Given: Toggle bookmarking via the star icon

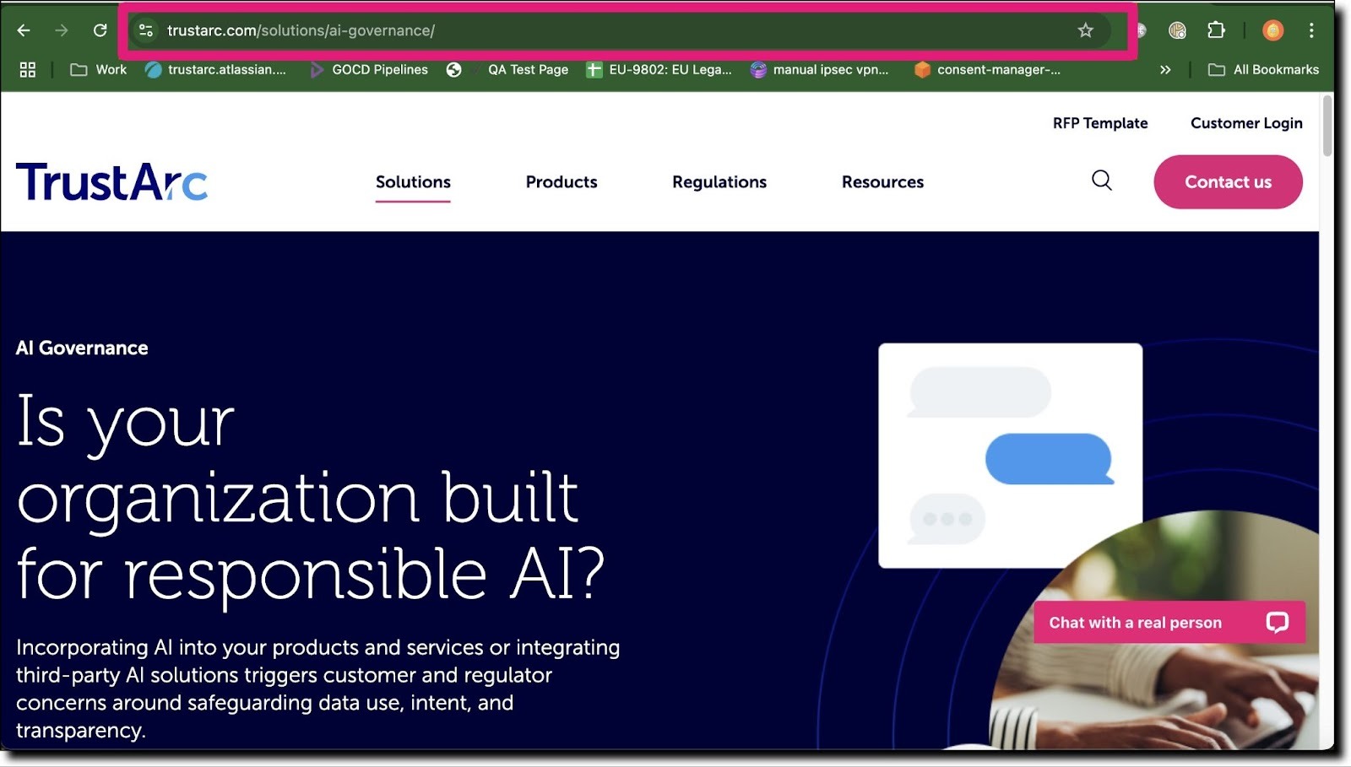Looking at the screenshot, I should [x=1085, y=30].
